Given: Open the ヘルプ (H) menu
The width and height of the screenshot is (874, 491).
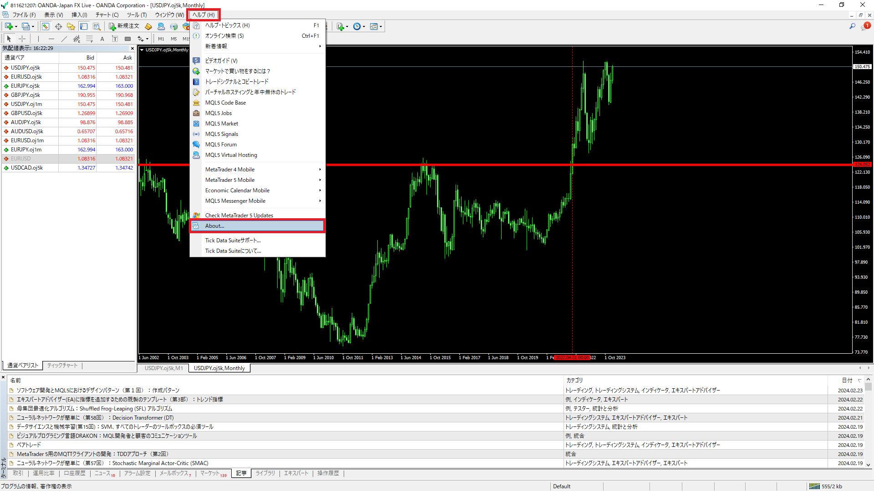Looking at the screenshot, I should [x=203, y=15].
